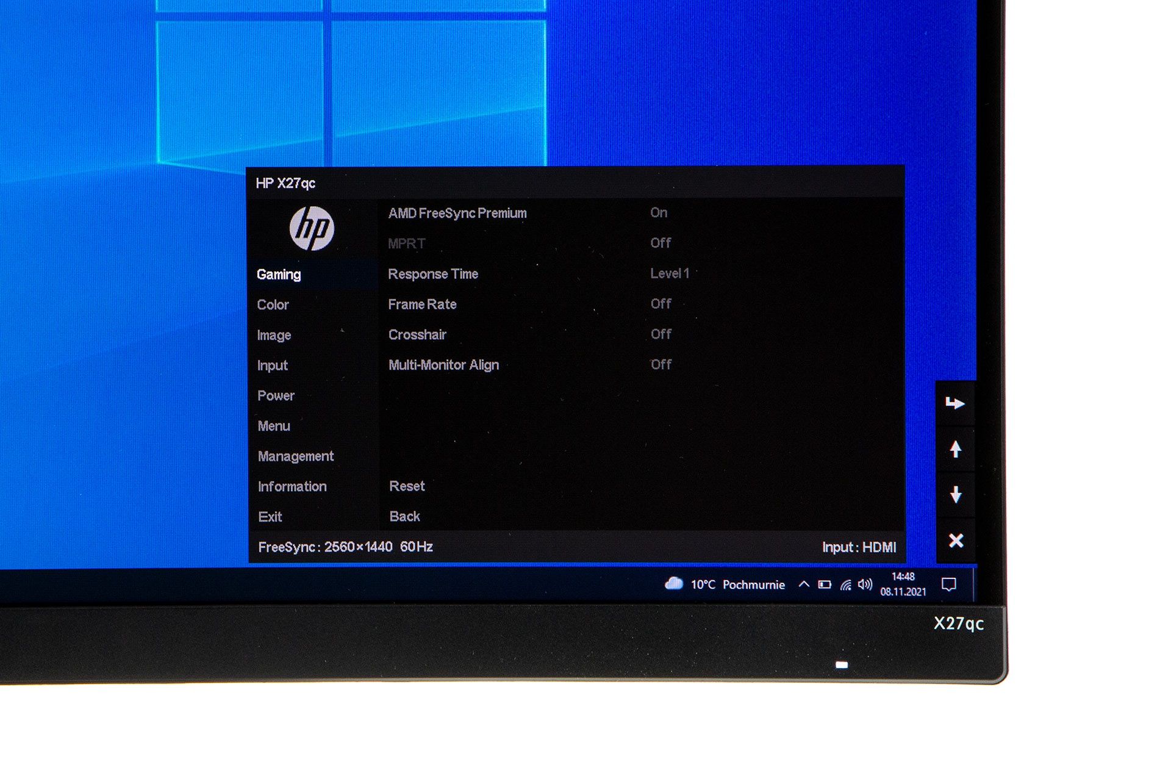The height and width of the screenshot is (781, 1171).
Task: Click the Off value beside Multi-Monitor Align
Action: 661,364
